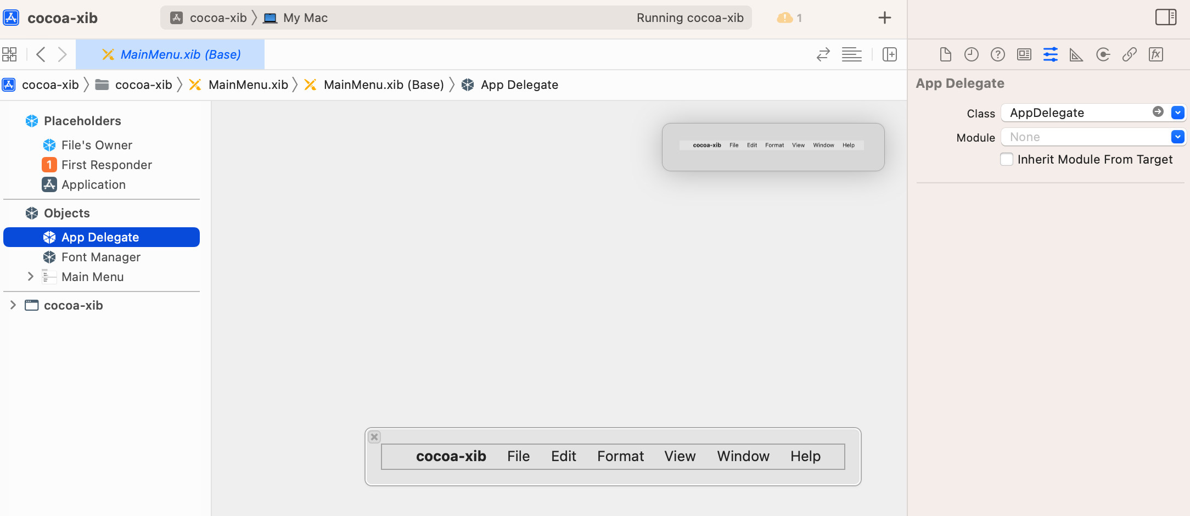Open the View Effects fx inspector
This screenshot has width=1190, height=516.
tap(1156, 54)
